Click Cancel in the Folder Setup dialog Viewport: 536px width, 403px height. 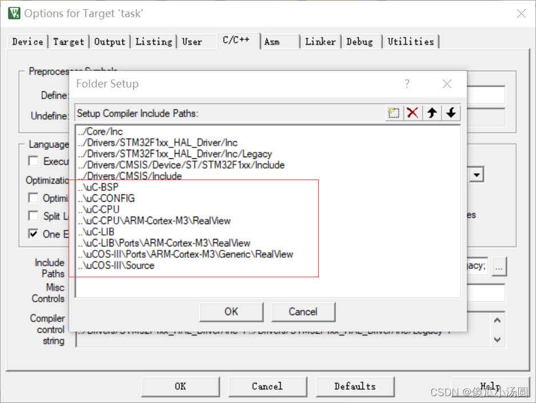click(x=303, y=312)
